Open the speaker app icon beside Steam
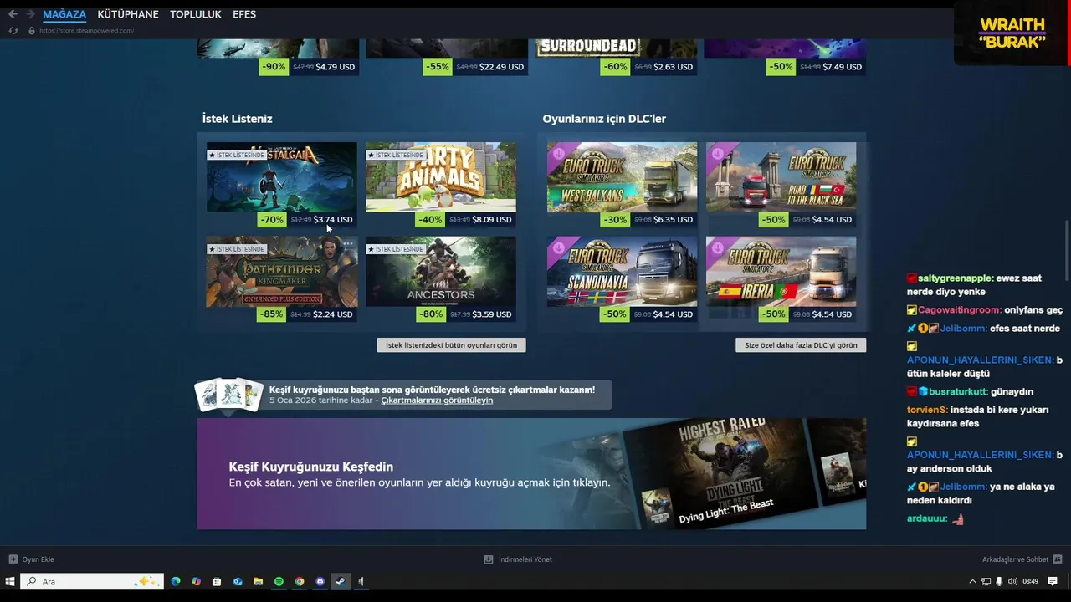This screenshot has height=602, width=1071. point(361,581)
